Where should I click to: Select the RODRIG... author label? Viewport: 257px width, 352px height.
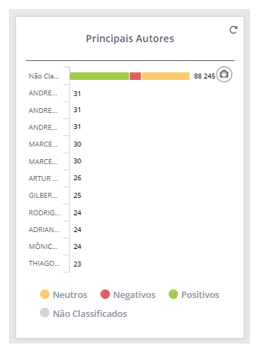(x=44, y=213)
